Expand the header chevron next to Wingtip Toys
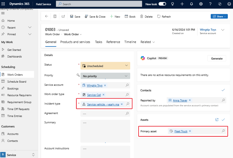 (223, 30)
